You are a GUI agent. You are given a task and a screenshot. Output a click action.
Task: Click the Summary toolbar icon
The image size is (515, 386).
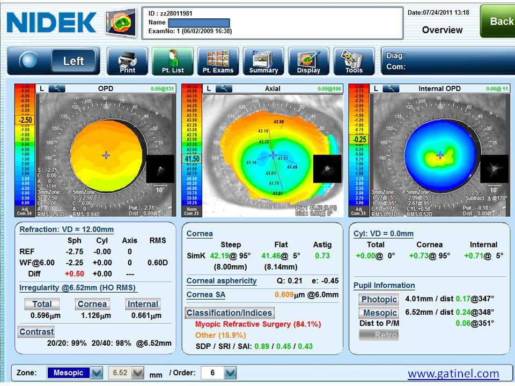pyautogui.click(x=263, y=61)
